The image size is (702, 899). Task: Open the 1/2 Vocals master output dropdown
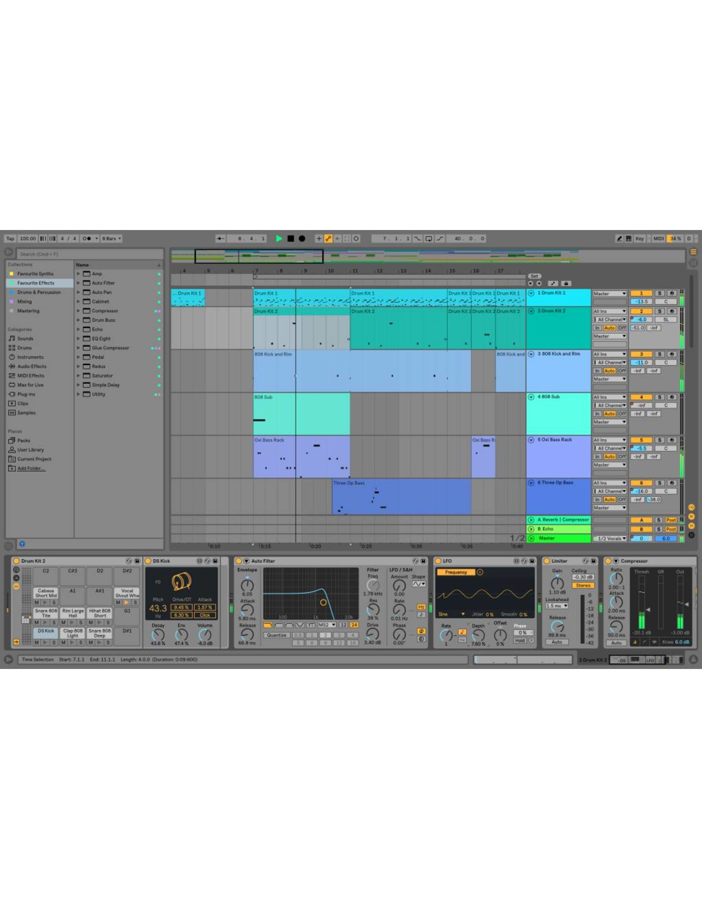[x=610, y=538]
